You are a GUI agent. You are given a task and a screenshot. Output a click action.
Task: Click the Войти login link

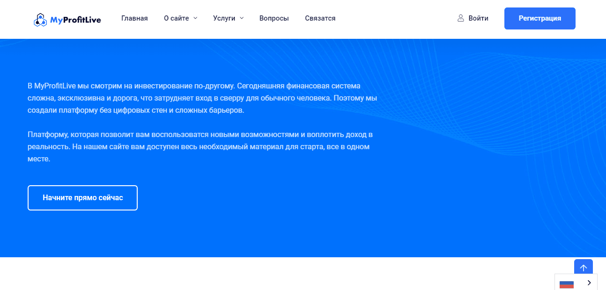tap(478, 18)
